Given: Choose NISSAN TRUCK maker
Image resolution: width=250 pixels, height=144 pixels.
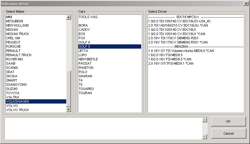Looking at the screenshot, I should tap(36, 34).
